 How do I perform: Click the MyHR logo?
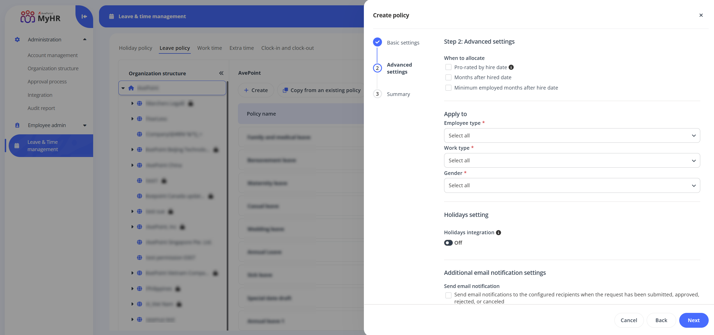coord(40,17)
